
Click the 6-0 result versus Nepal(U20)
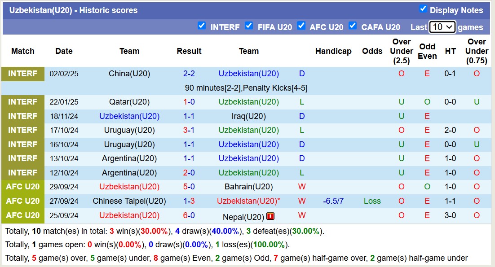coord(189,215)
